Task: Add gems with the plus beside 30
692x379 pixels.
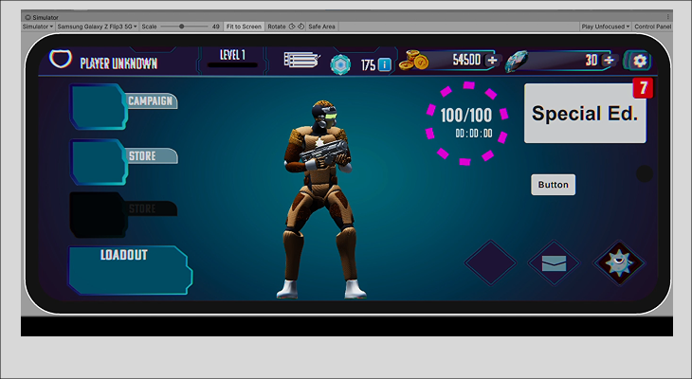Action: (x=609, y=60)
